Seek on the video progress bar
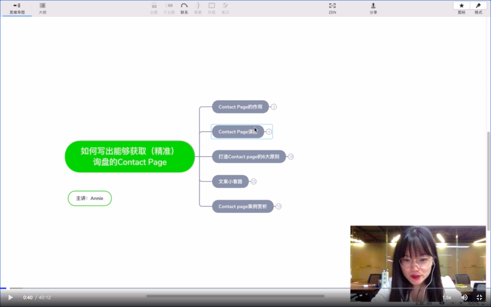 (245, 288)
